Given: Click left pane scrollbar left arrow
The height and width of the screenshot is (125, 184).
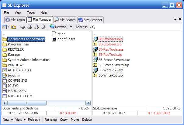Looking at the screenshot, I should coord(5,103).
